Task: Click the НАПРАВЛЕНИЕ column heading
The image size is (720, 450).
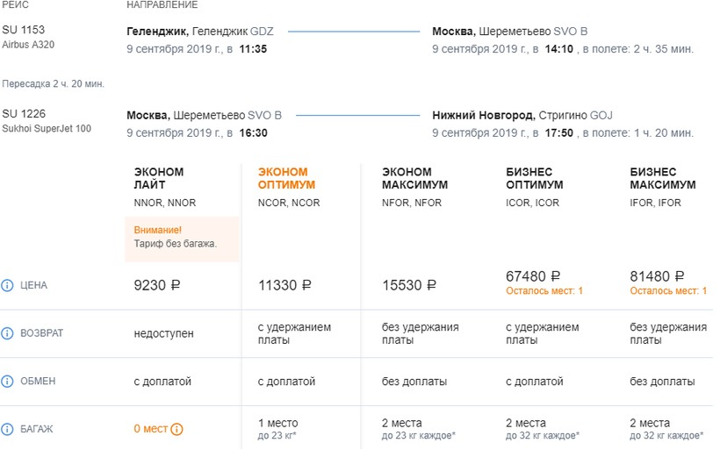Action: pos(162,5)
